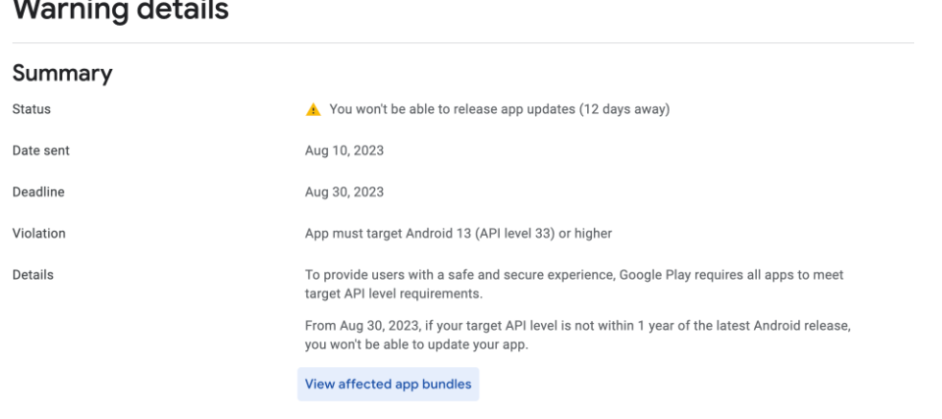Click the '(12 days away)' status text
Screen dimensions: 942x419
[624, 109]
